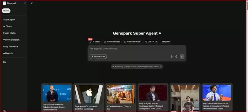Start voice input with the microphone icon

(x=176, y=56)
